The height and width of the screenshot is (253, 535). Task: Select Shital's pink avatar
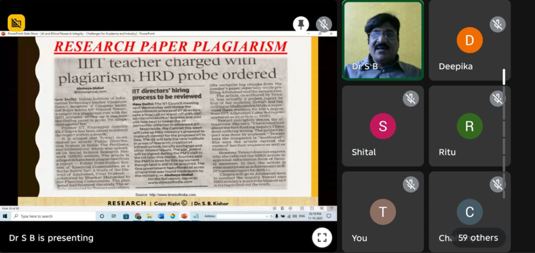pyautogui.click(x=383, y=126)
